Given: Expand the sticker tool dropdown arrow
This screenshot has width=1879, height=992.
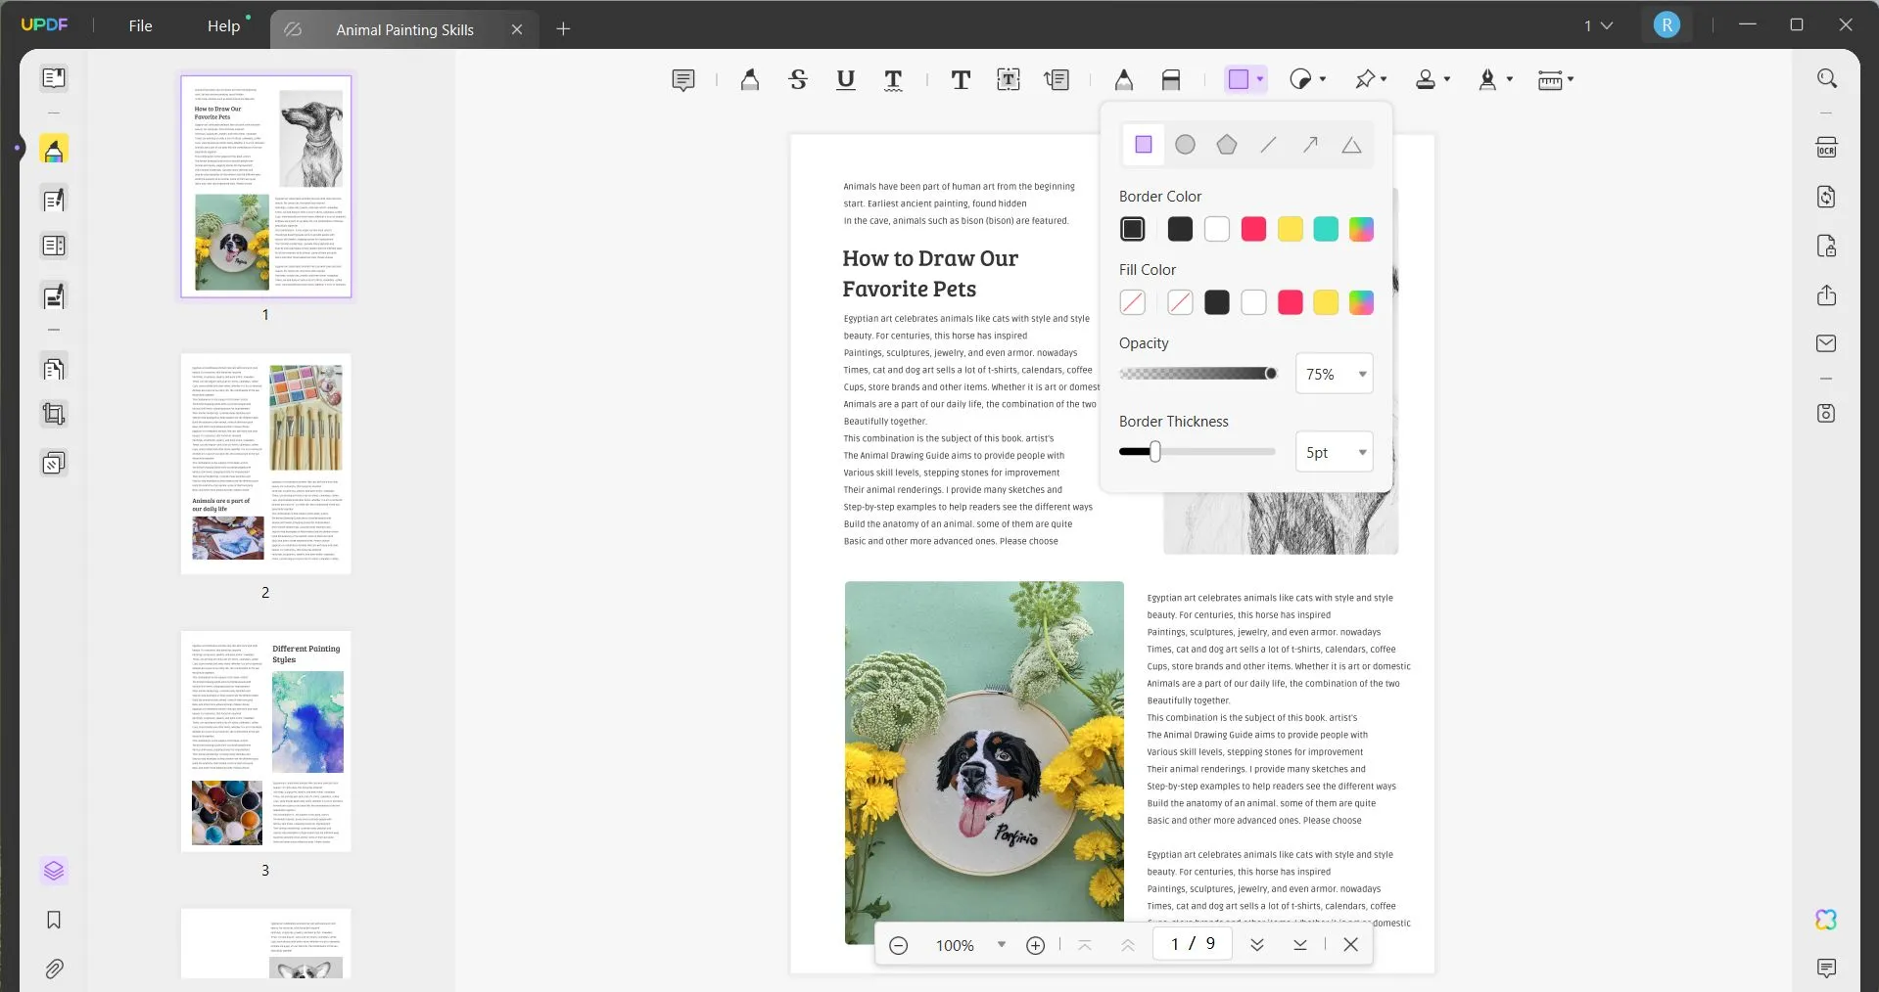Looking at the screenshot, I should [x=1323, y=79].
